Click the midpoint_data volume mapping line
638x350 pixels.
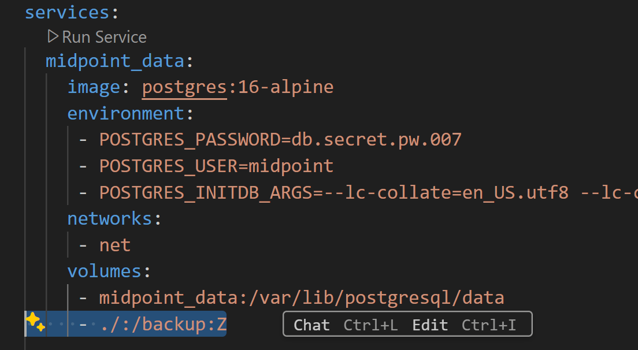pyautogui.click(x=302, y=298)
